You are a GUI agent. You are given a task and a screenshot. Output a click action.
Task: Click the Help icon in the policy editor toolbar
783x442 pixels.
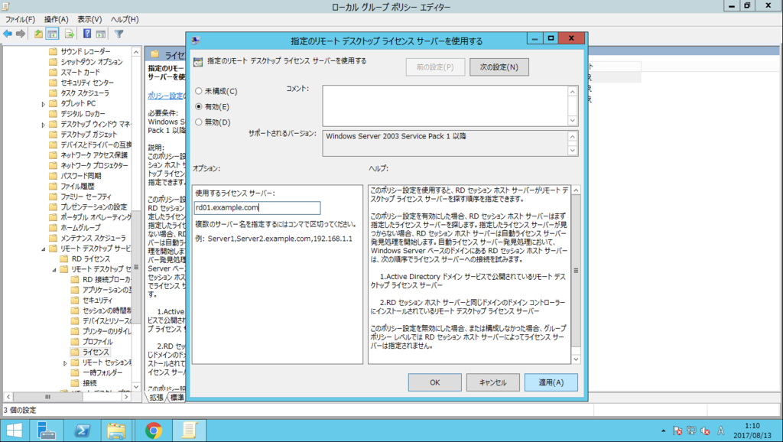coord(86,33)
